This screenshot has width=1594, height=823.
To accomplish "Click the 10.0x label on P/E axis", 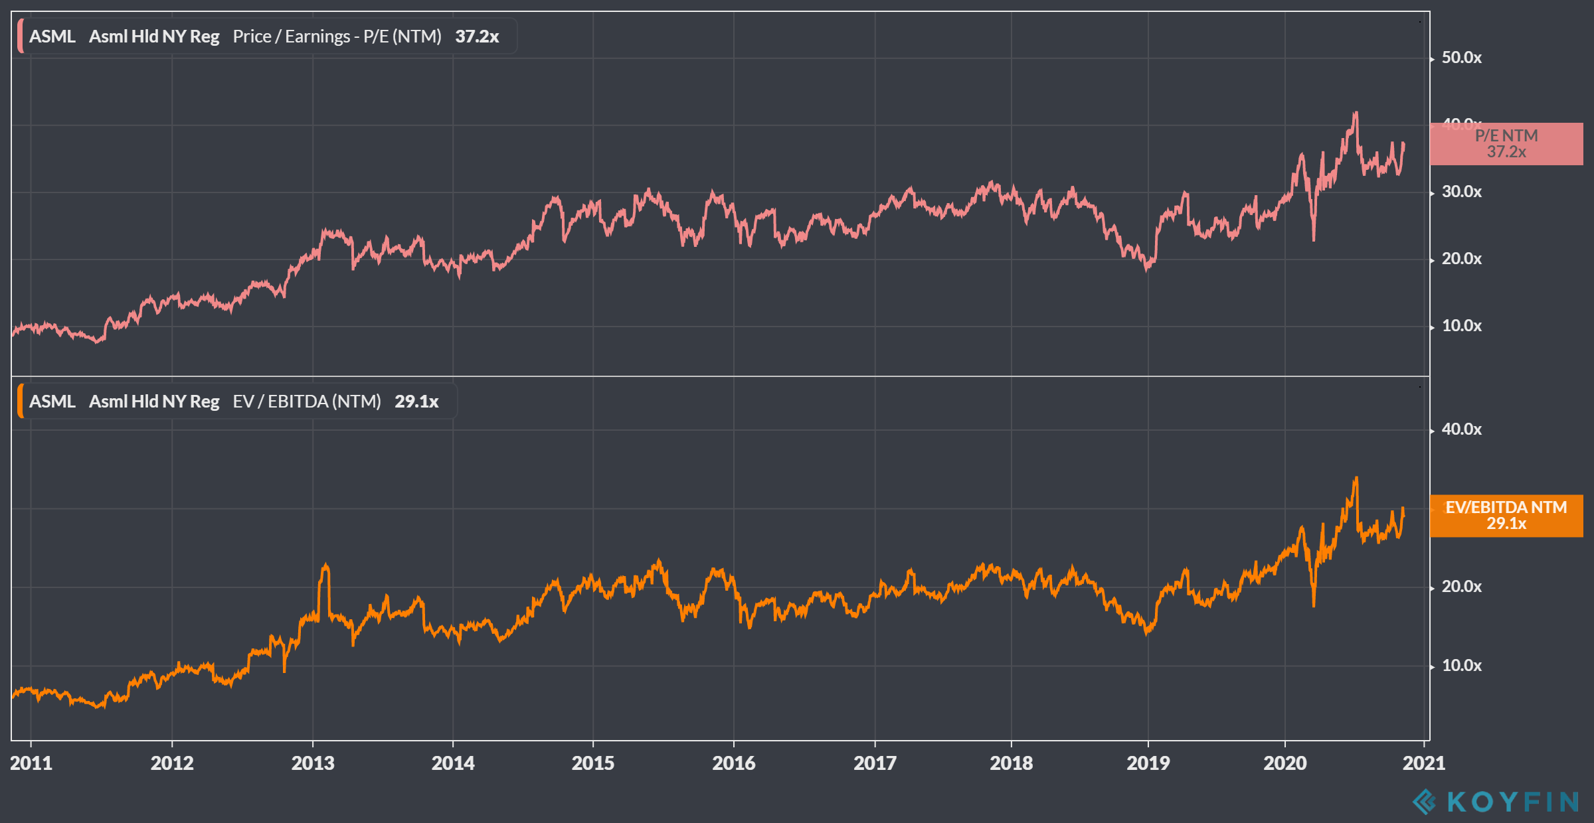I will [1461, 326].
